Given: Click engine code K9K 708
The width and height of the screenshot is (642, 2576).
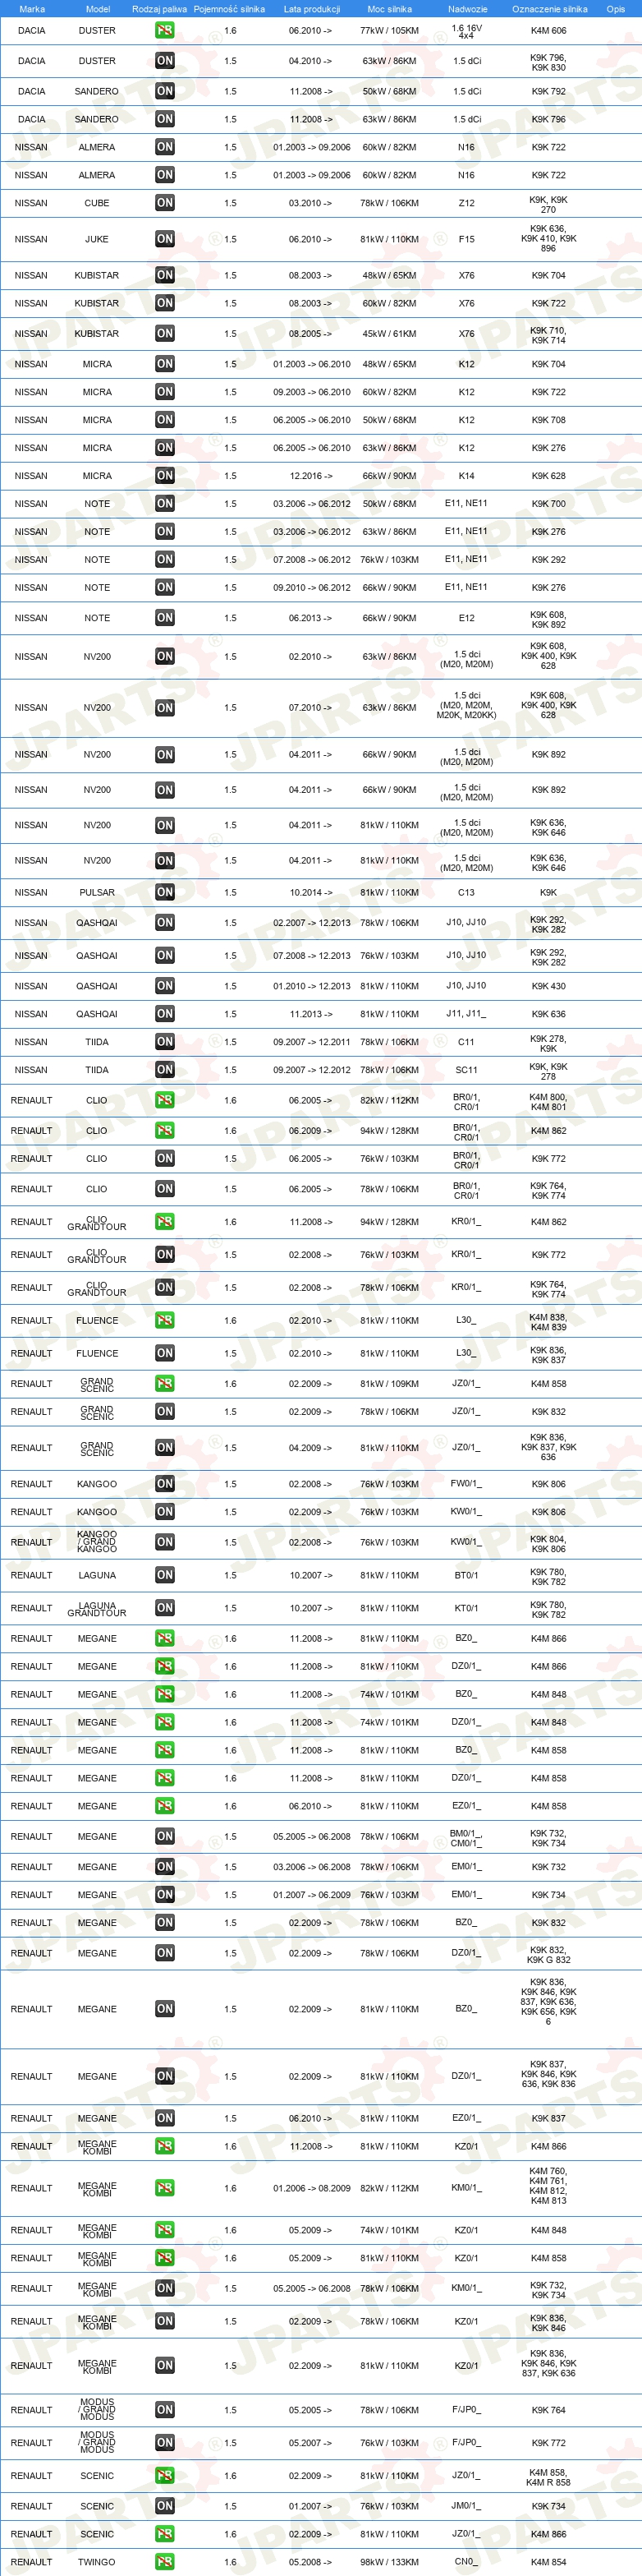Looking at the screenshot, I should coord(548,420).
